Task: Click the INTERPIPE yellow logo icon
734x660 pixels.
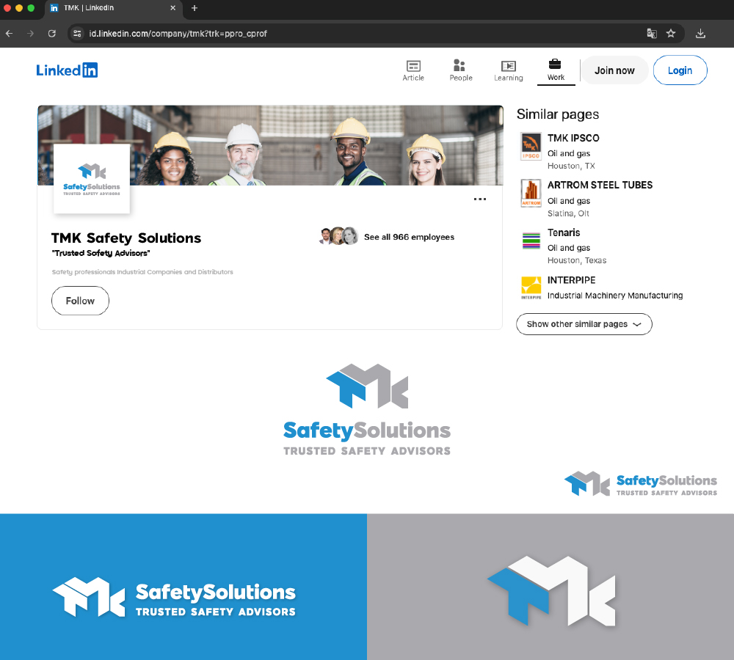Action: [x=531, y=287]
